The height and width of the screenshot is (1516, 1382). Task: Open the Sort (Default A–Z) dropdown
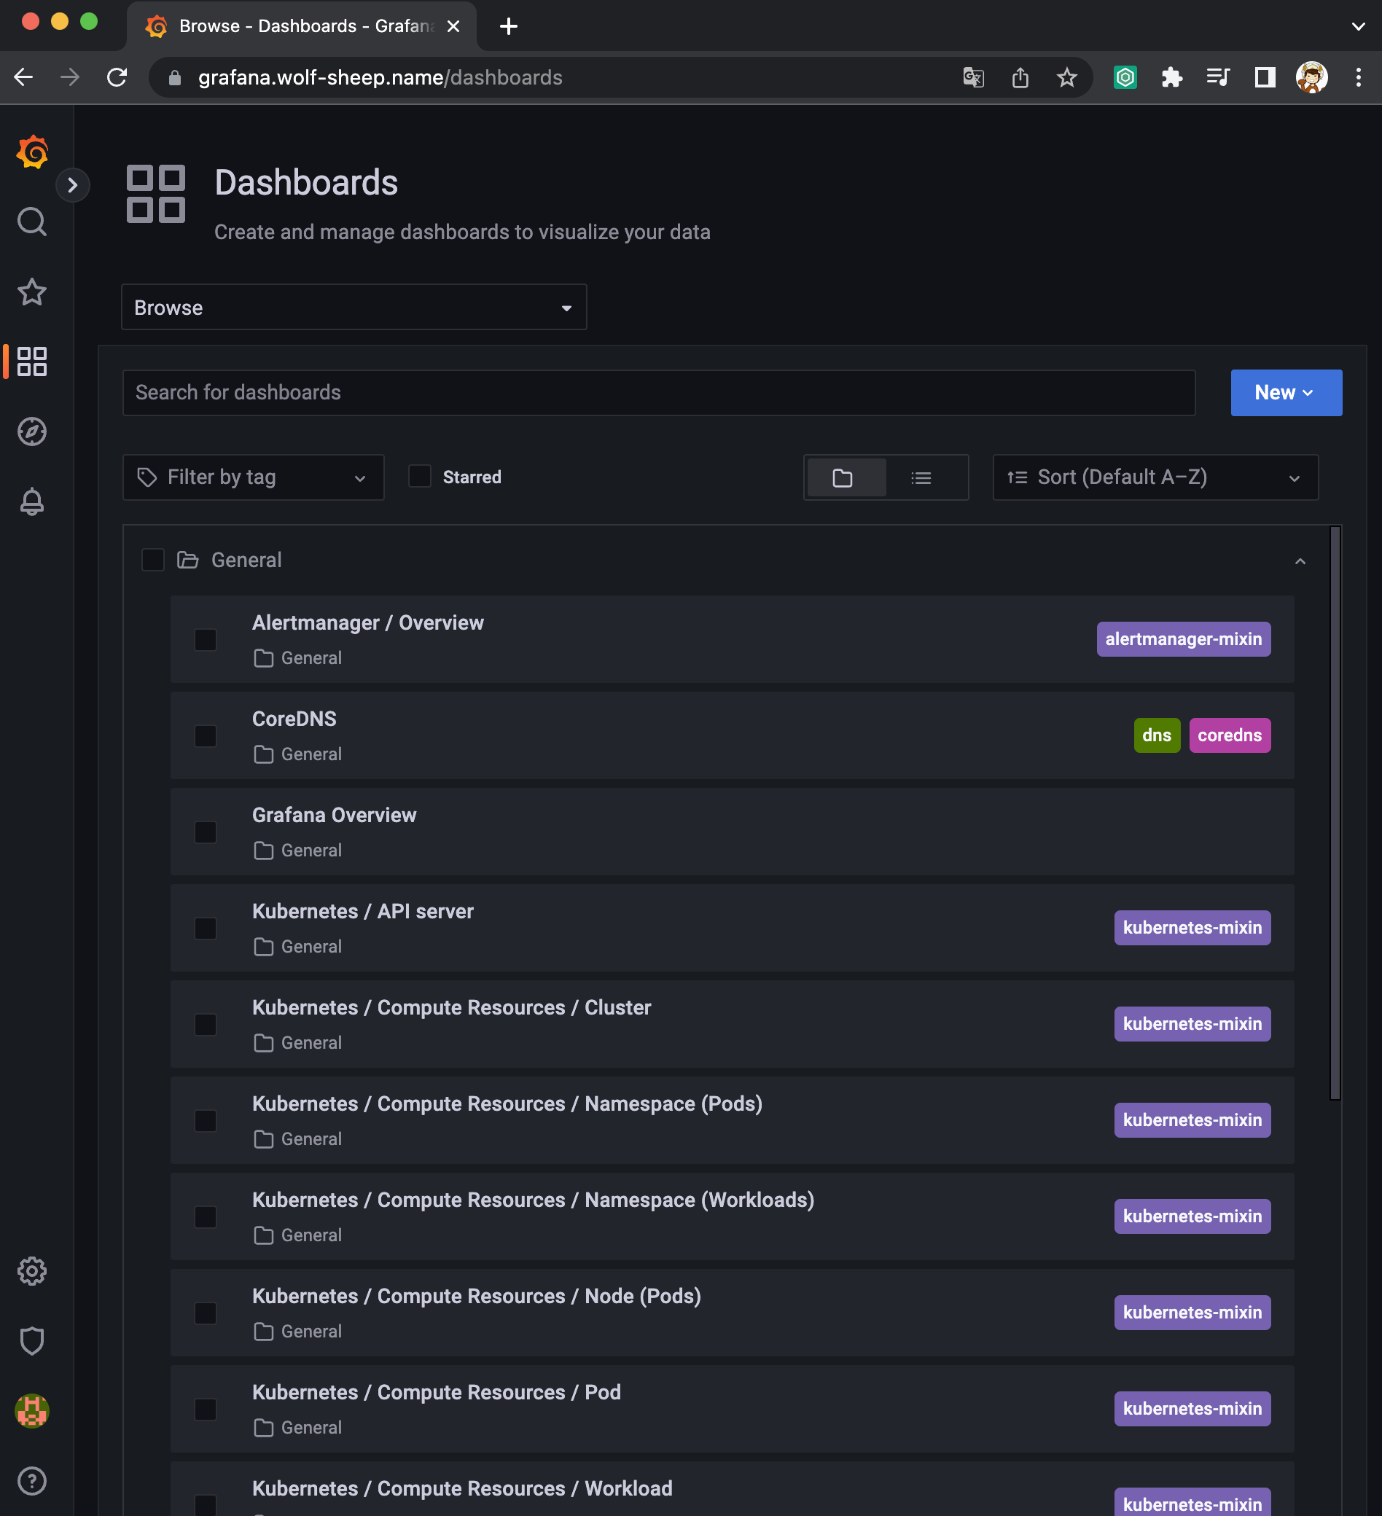[x=1155, y=477]
